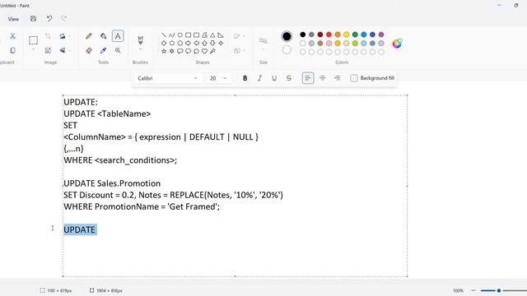The height and width of the screenshot is (296, 527).
Task: Choose the Six-point star shape
Action: tap(172, 51)
